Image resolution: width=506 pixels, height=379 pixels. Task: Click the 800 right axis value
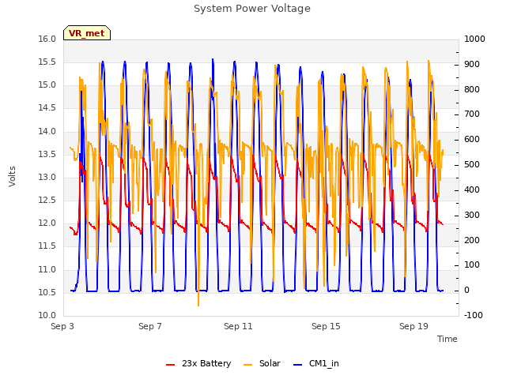(x=472, y=89)
